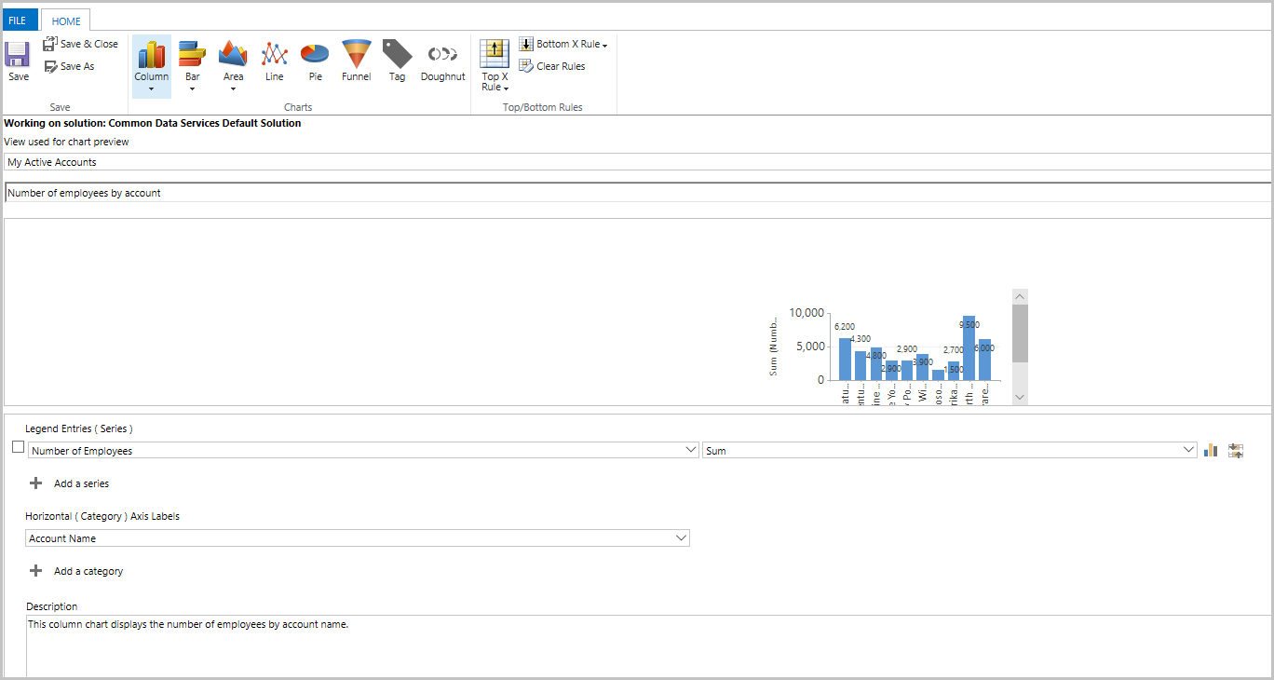Switch to the FILE tab
The width and height of the screenshot is (1274, 680).
pyautogui.click(x=19, y=19)
